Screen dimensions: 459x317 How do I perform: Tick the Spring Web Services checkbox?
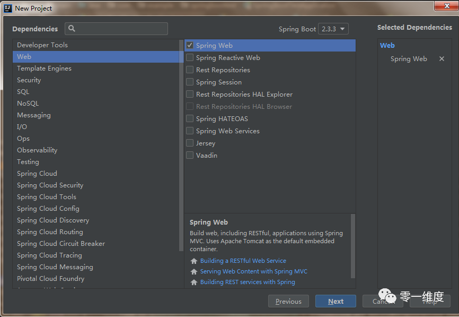(190, 131)
